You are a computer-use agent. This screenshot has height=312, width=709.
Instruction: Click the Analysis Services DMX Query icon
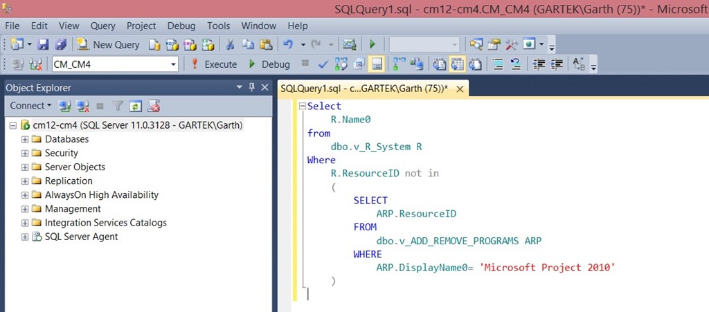pos(190,44)
